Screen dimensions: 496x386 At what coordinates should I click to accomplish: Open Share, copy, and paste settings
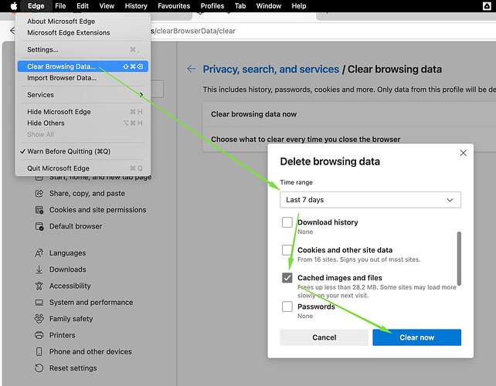[x=87, y=194]
